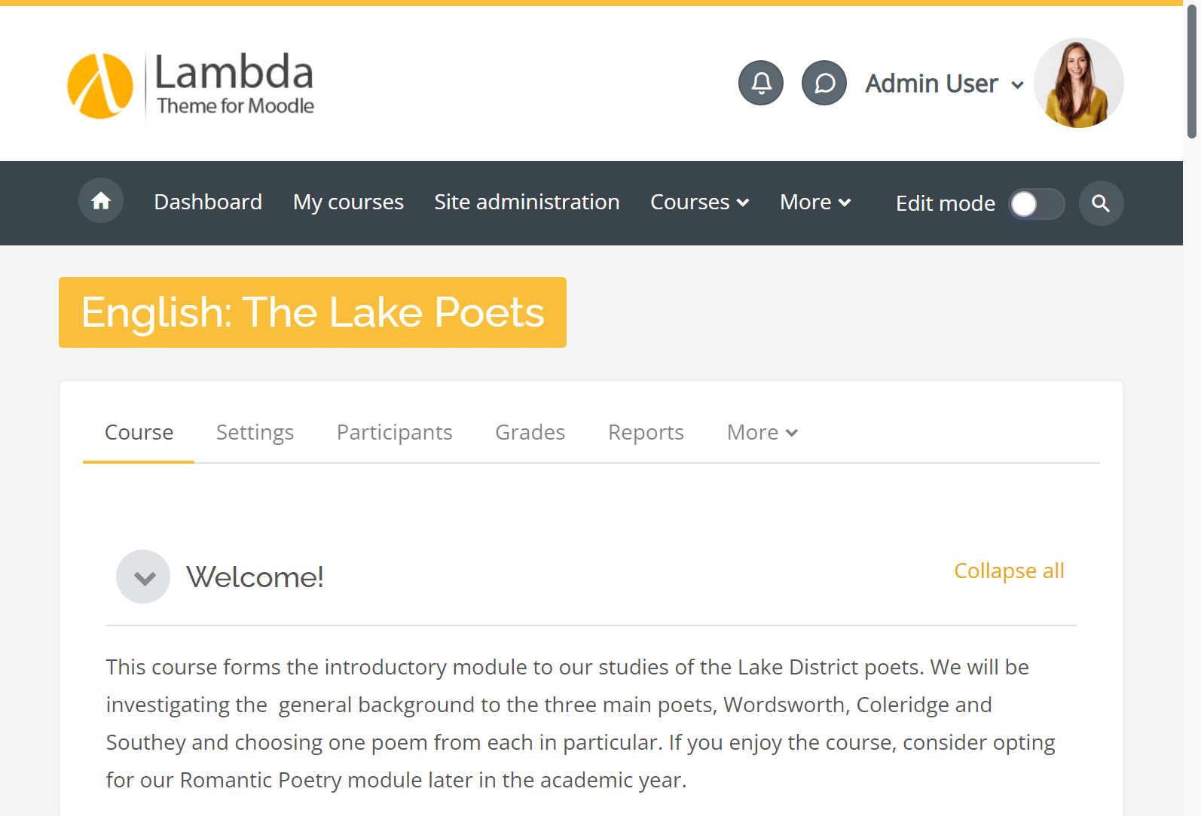Open the More dropdown in course tabs
Screen dimensions: 1201x816
762,432
